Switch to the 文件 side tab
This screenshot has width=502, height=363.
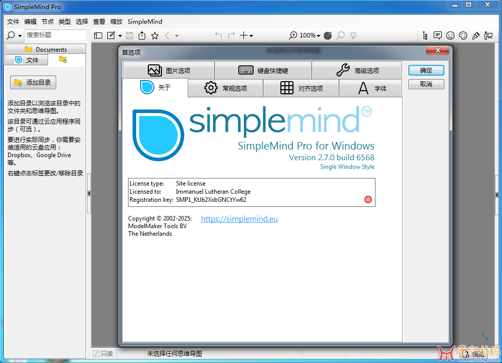(x=27, y=60)
